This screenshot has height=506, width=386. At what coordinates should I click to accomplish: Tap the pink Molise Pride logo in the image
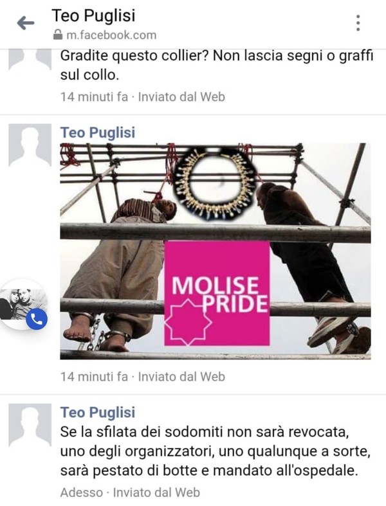(x=217, y=293)
